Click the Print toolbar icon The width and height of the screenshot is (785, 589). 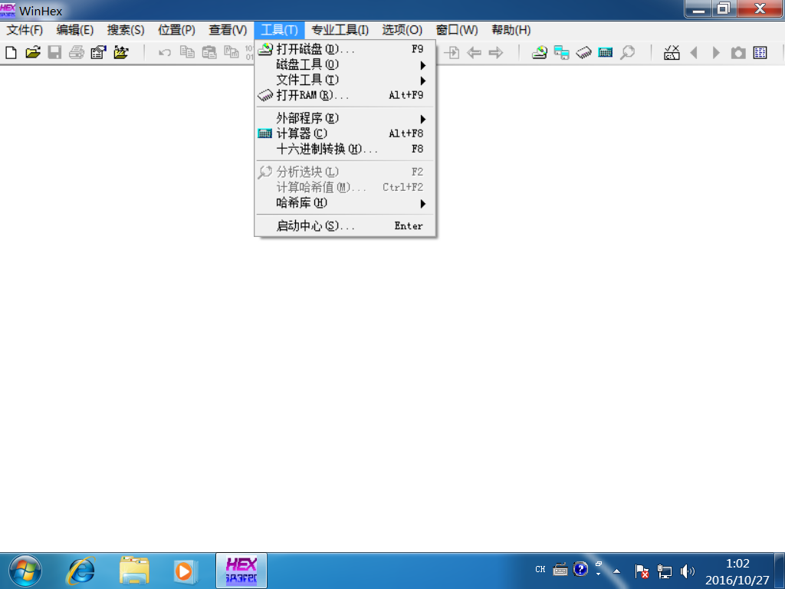[77, 52]
